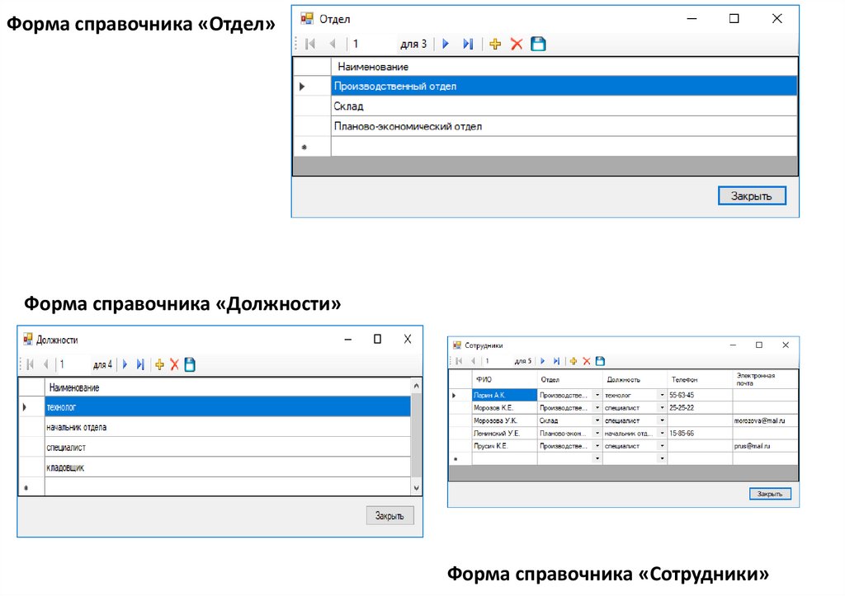Click the Сотрудники window title icon
This screenshot has height=596, width=845.
coord(457,345)
